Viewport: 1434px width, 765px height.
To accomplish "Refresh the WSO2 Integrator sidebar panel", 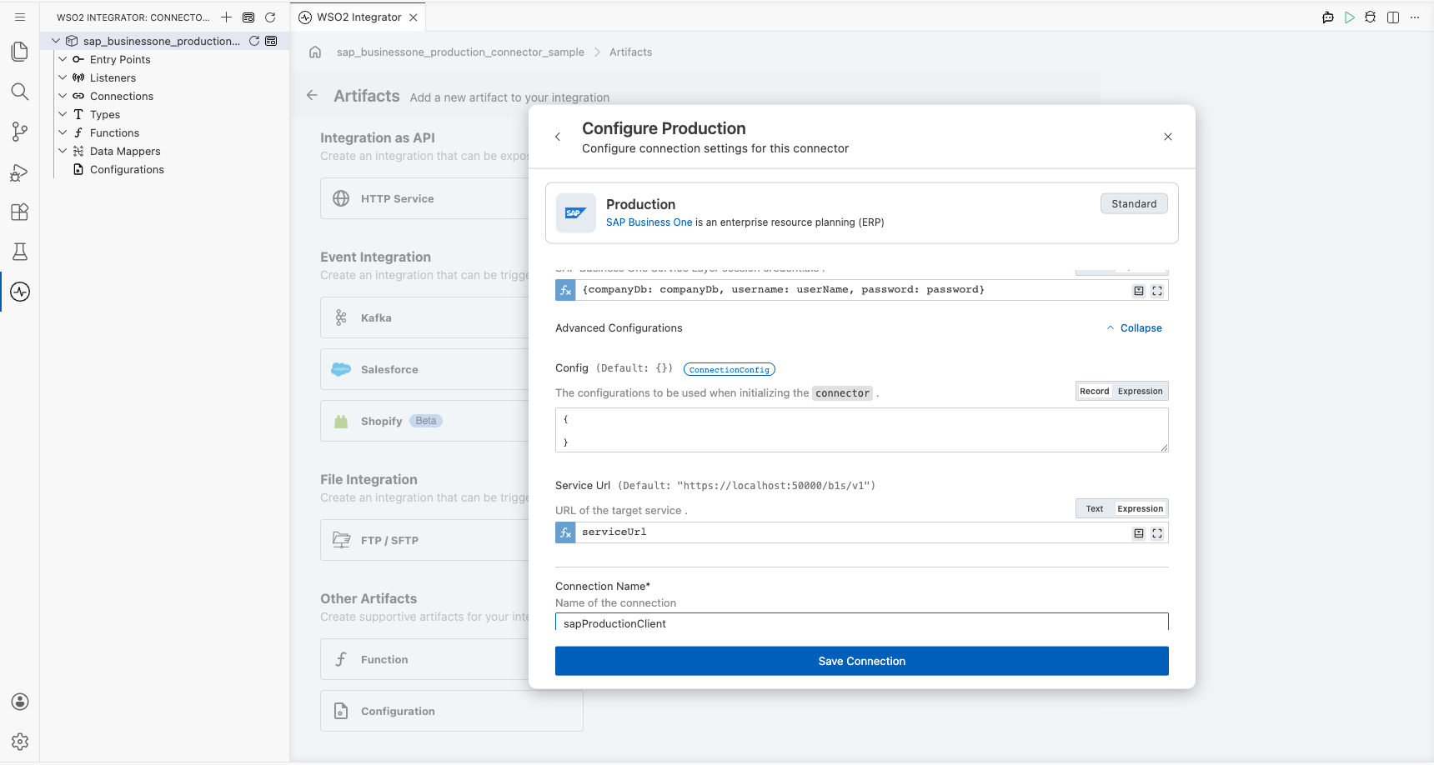I will click(270, 17).
